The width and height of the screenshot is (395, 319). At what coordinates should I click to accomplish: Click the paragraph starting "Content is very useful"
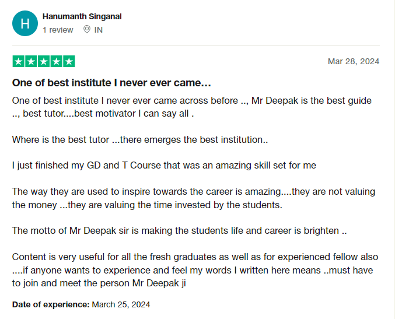click(195, 270)
